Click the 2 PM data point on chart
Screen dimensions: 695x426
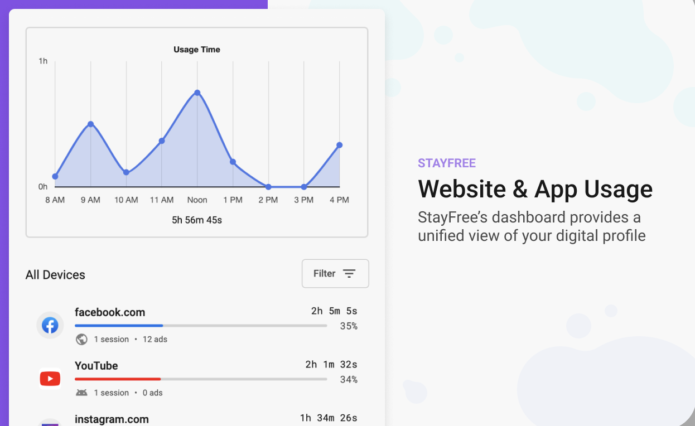pos(268,187)
